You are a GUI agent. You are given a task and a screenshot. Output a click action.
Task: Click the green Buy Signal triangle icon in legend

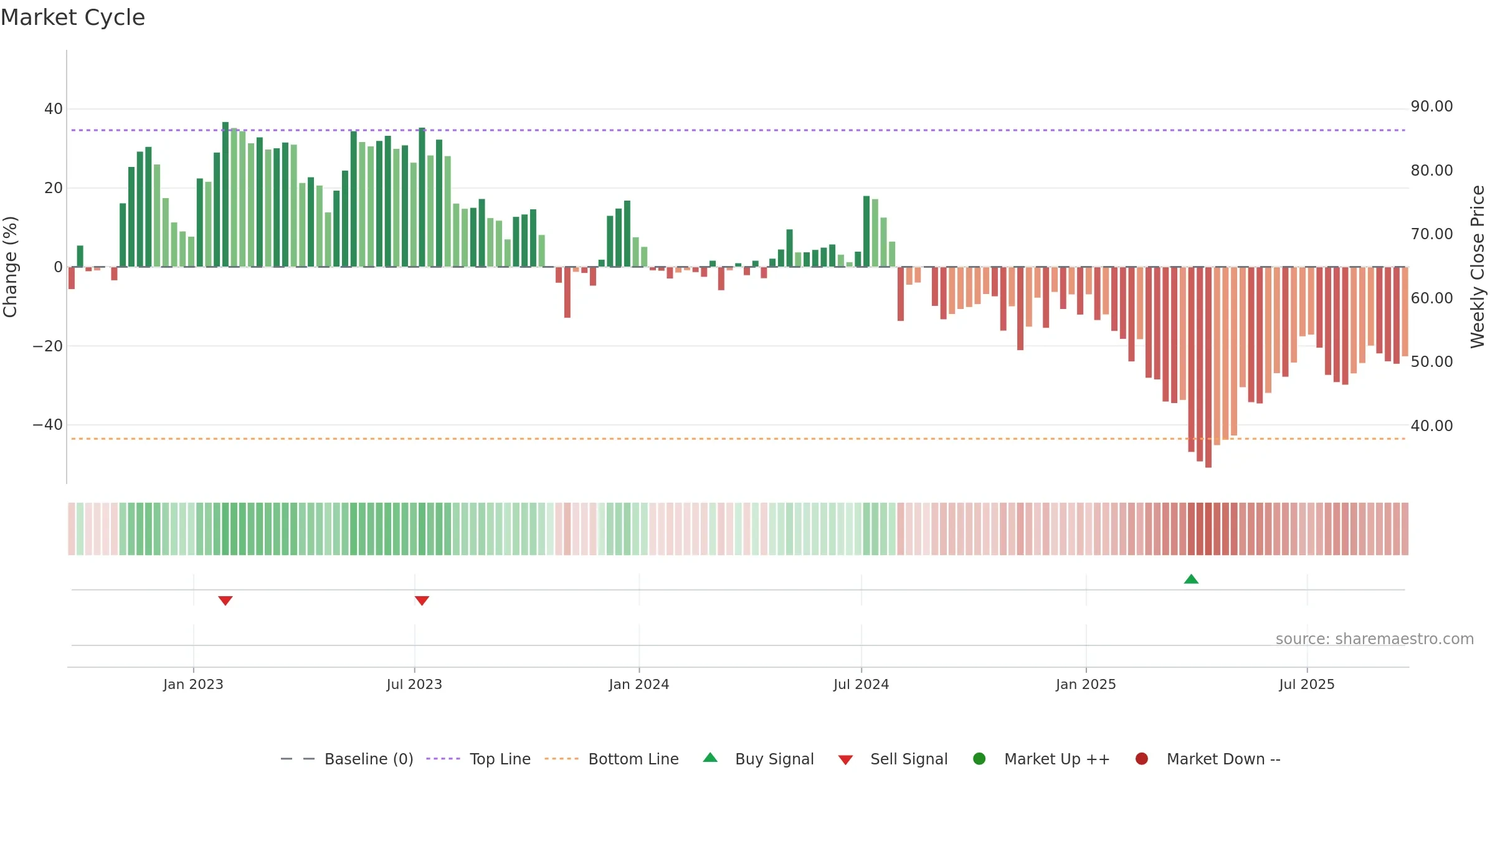710,758
